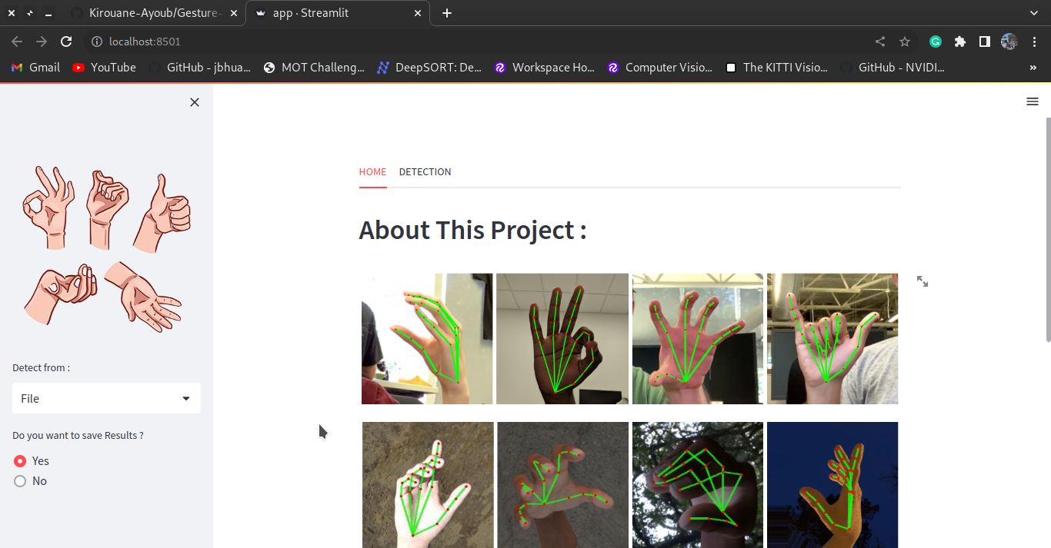
Task: Open the Streamlit hamburger menu
Action: click(x=1032, y=101)
